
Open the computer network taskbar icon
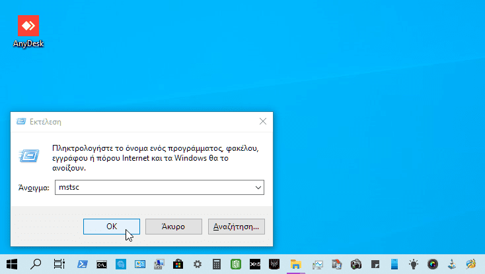coord(159,264)
